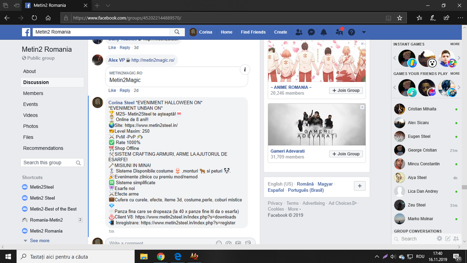Open Quick Help question mark icon
467x263 pixels.
coord(351,32)
